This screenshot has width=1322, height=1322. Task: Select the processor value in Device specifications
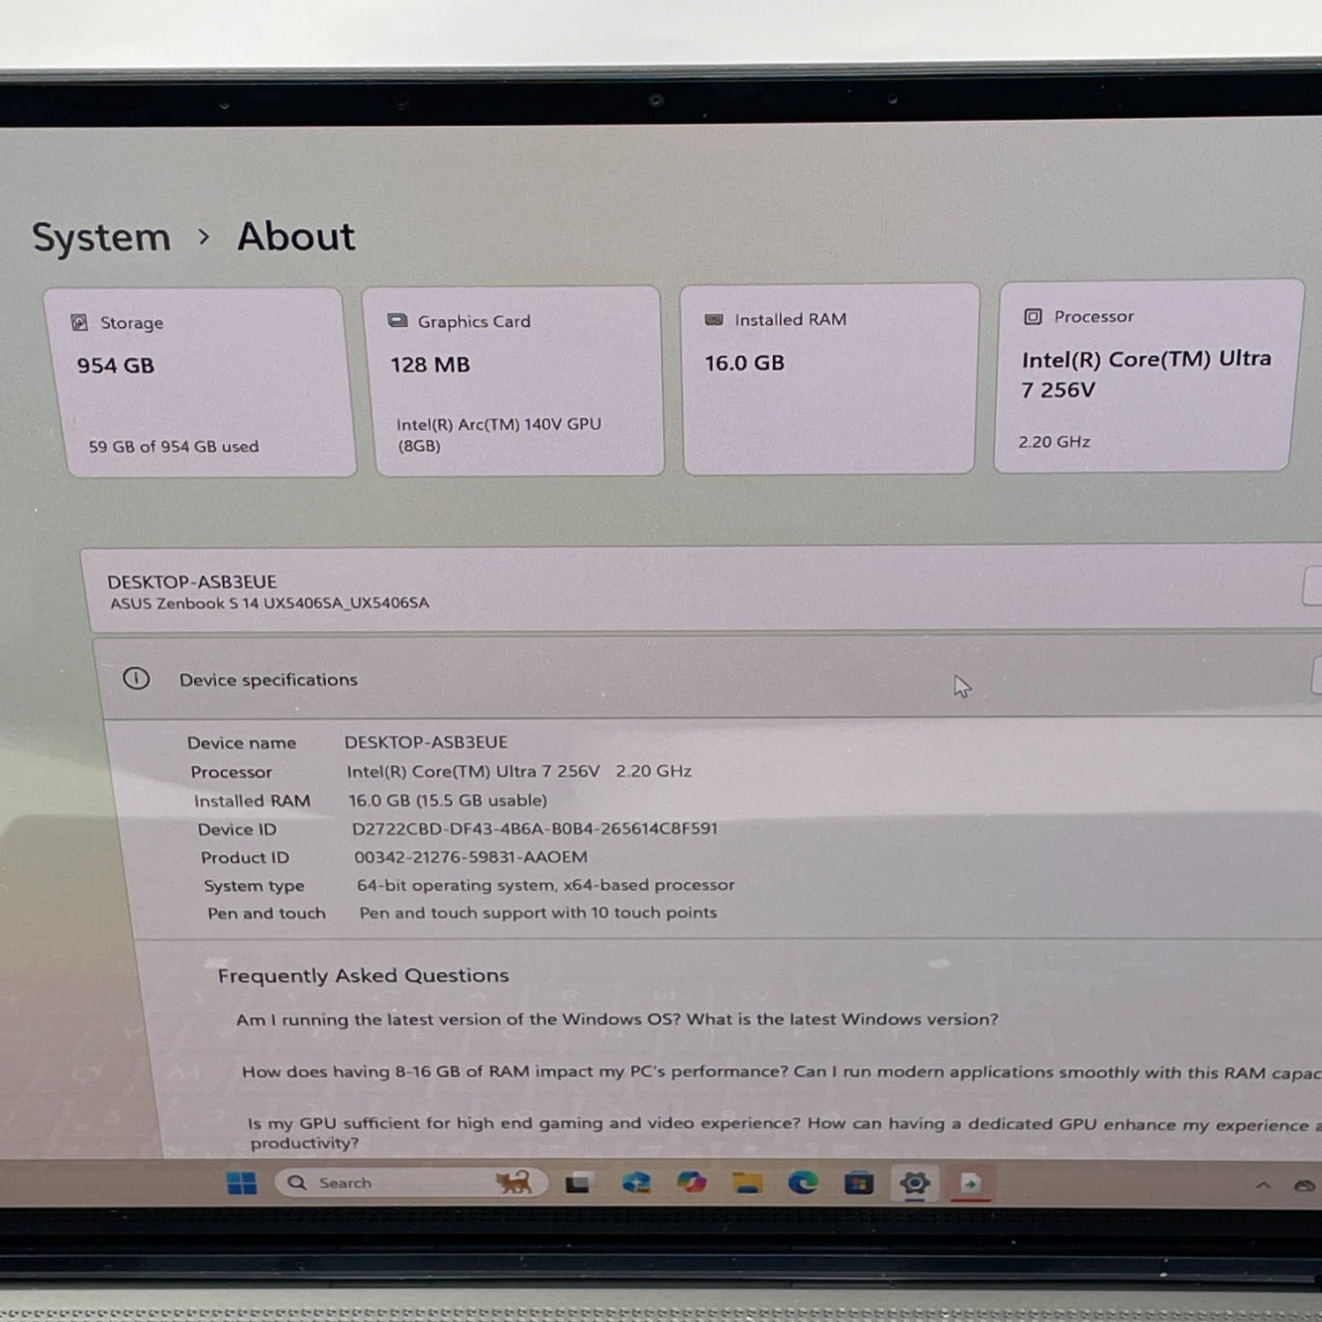pos(519,771)
